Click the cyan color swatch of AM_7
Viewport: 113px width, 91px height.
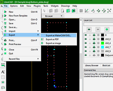[x=102, y=47]
